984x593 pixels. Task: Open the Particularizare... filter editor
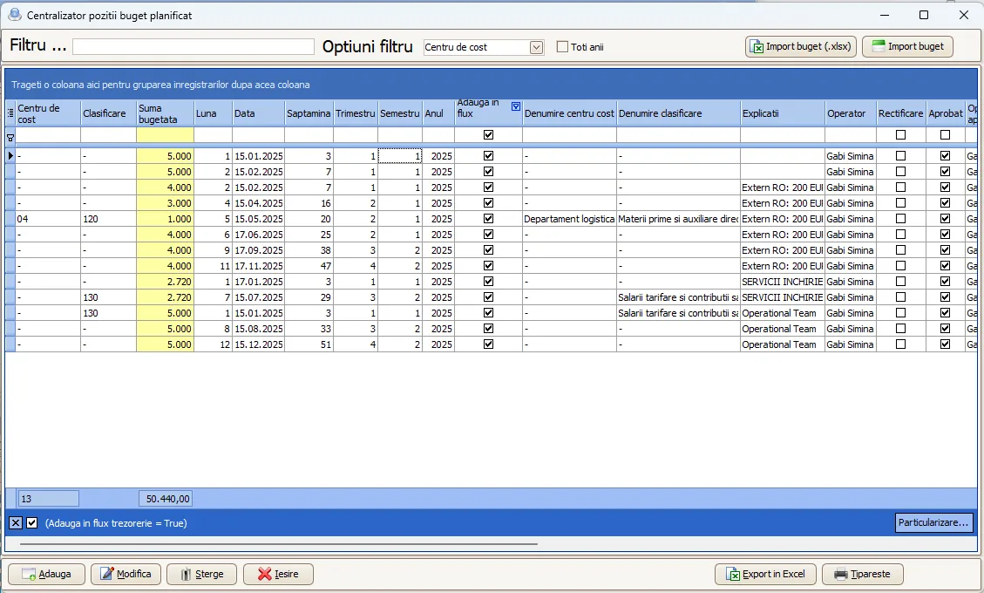pyautogui.click(x=933, y=522)
